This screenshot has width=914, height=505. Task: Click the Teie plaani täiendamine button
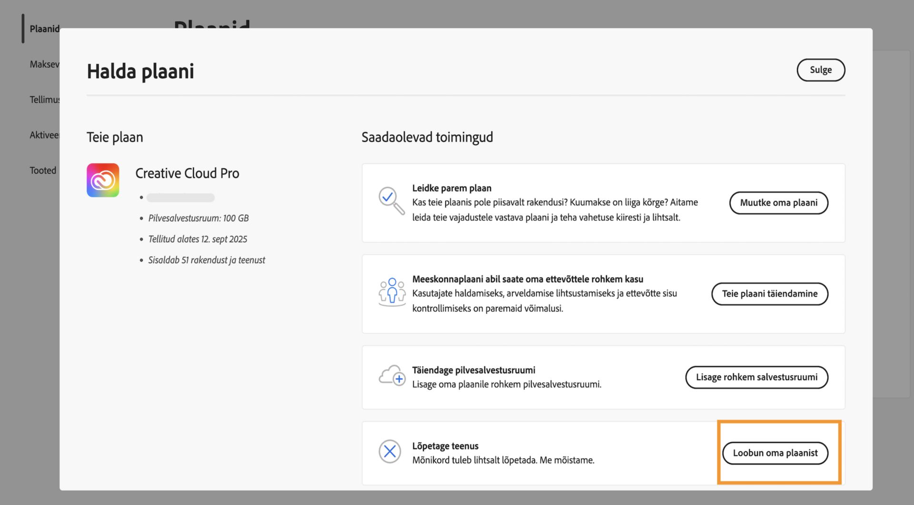tap(770, 294)
